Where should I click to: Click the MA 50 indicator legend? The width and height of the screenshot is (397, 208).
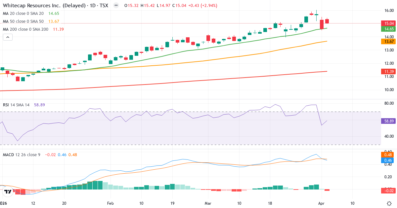pyautogui.click(x=23, y=21)
